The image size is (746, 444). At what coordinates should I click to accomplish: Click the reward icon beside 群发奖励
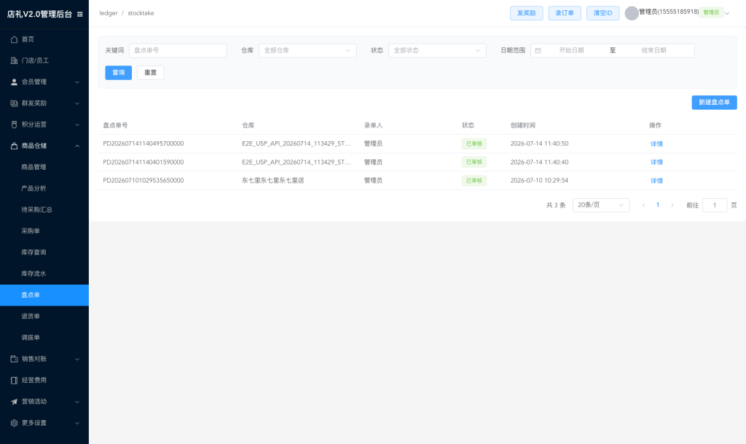coord(15,103)
